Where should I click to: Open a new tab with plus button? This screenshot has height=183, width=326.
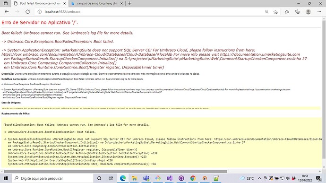130,3
